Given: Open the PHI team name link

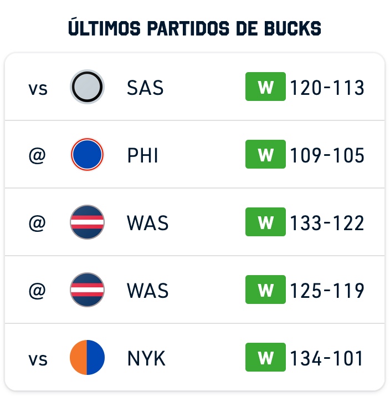Looking at the screenshot, I should pos(142,155).
